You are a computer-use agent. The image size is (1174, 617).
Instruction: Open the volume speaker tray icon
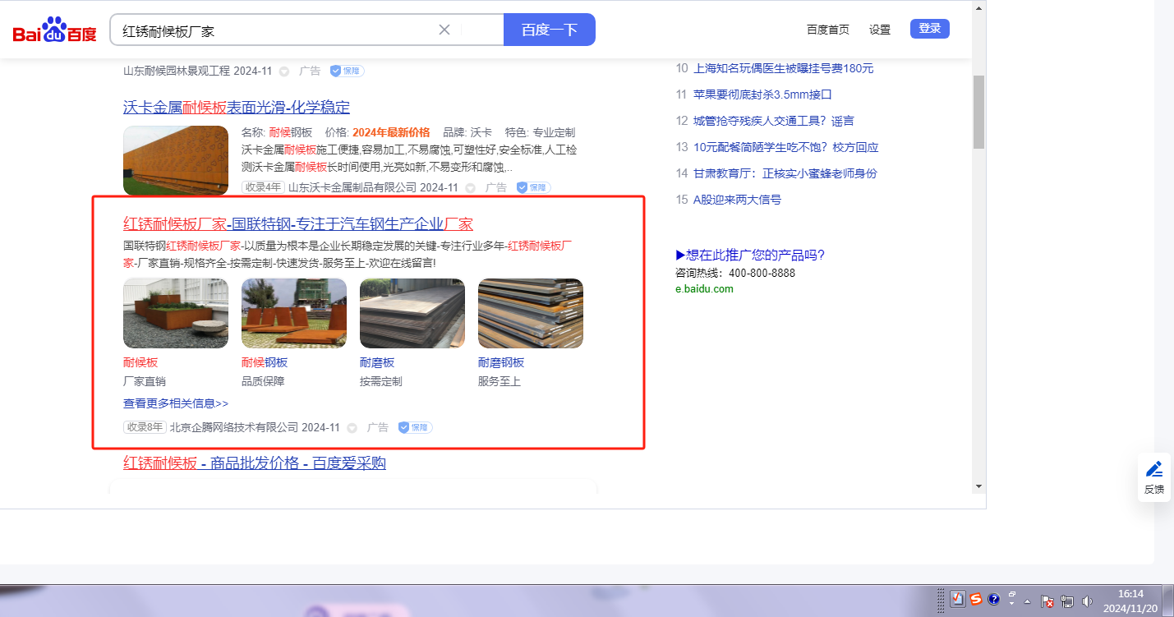[1087, 601]
